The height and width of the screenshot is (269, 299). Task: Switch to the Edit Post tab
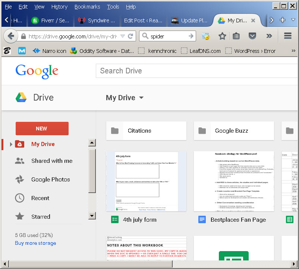pos(143,20)
